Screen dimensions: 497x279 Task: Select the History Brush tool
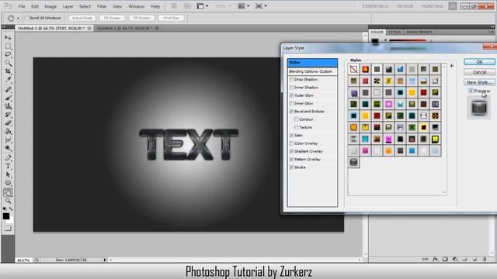(8, 115)
